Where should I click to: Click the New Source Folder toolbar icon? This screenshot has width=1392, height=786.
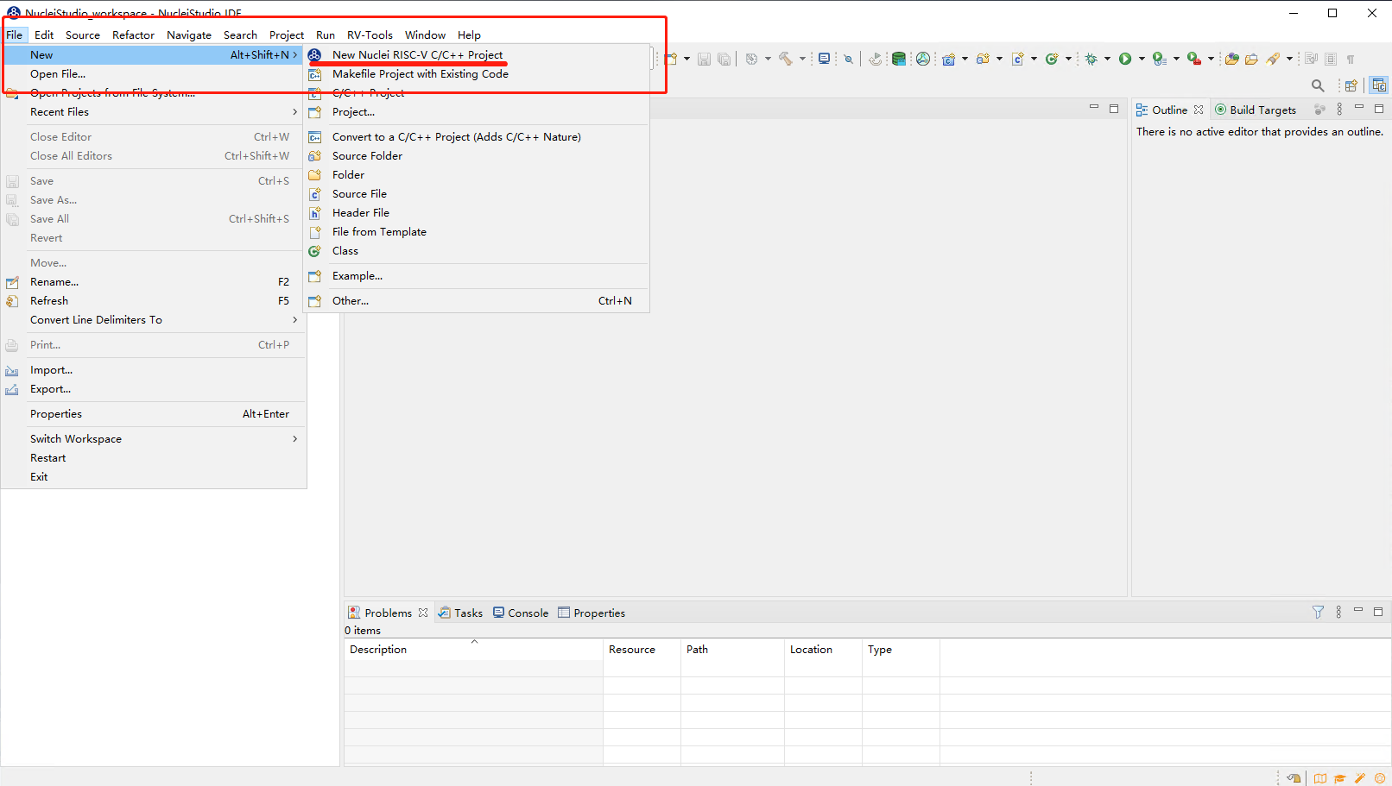(983, 59)
